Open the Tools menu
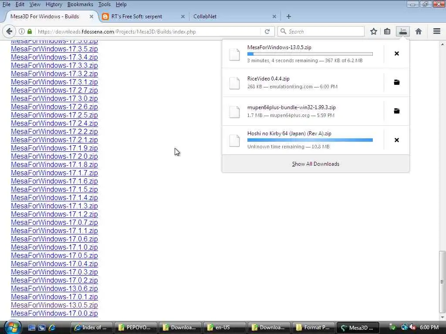Viewport: 446px width, 334px height. [105, 4]
